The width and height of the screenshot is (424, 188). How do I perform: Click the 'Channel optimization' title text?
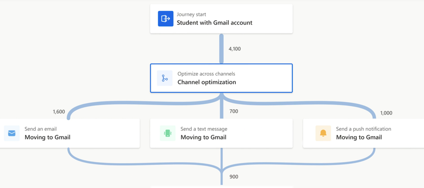point(207,82)
